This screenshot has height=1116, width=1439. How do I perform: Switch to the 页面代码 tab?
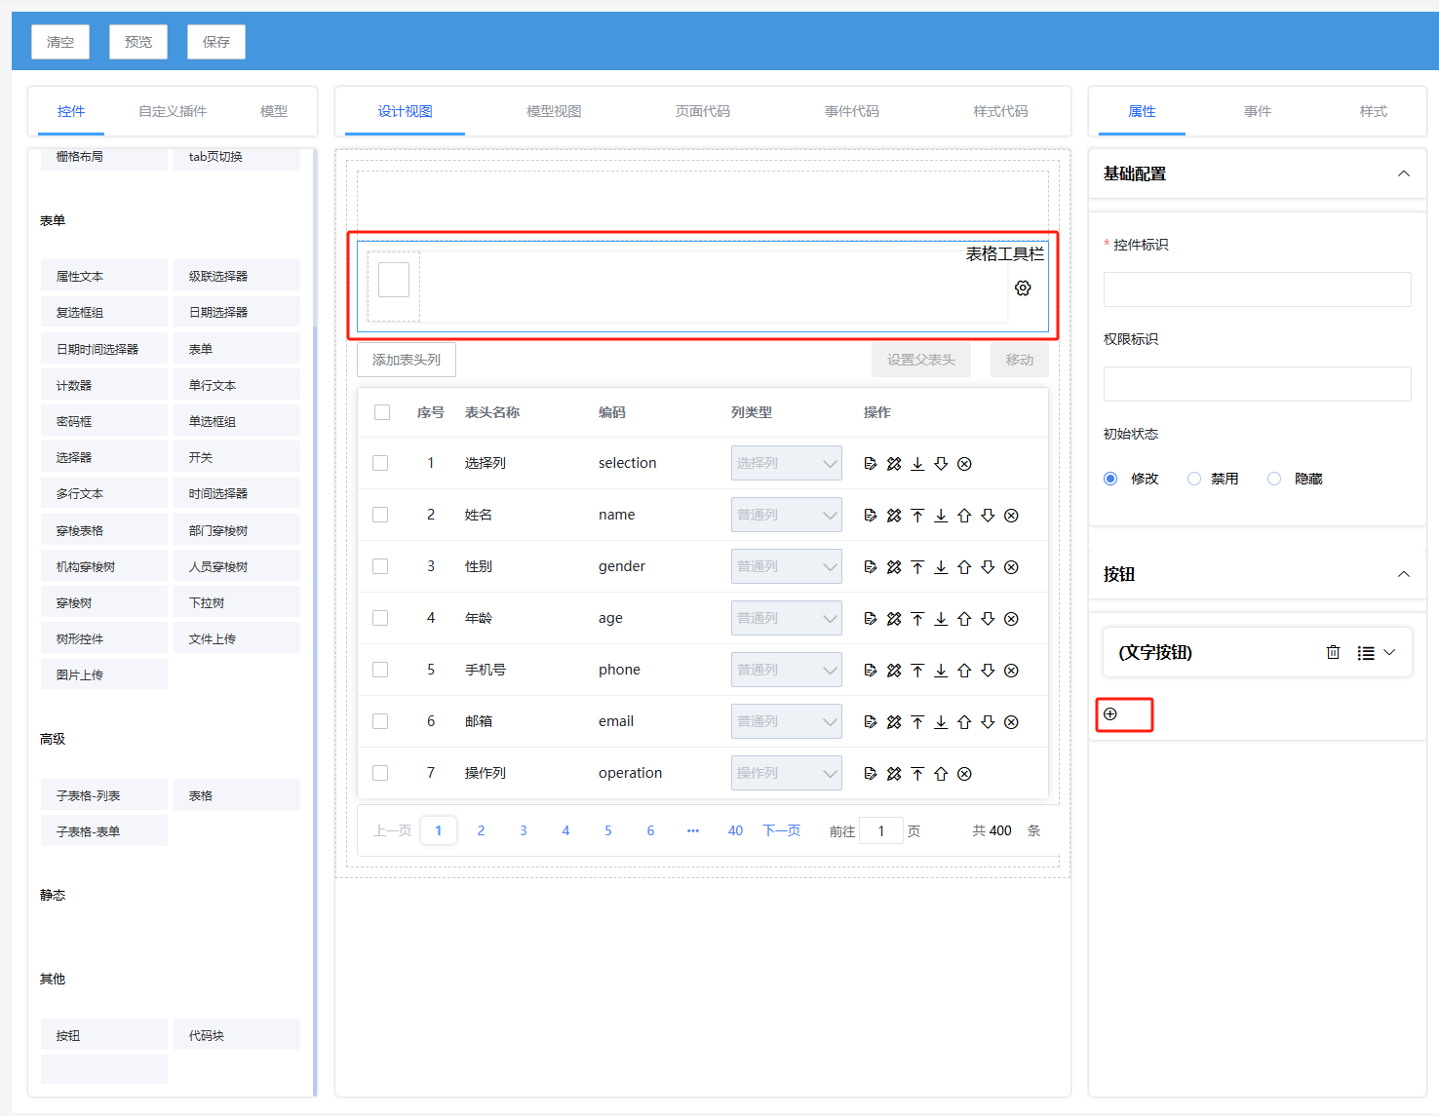point(702,111)
